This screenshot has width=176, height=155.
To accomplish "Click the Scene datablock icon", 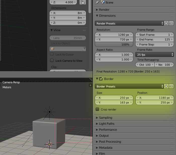I will tap(103, 2).
